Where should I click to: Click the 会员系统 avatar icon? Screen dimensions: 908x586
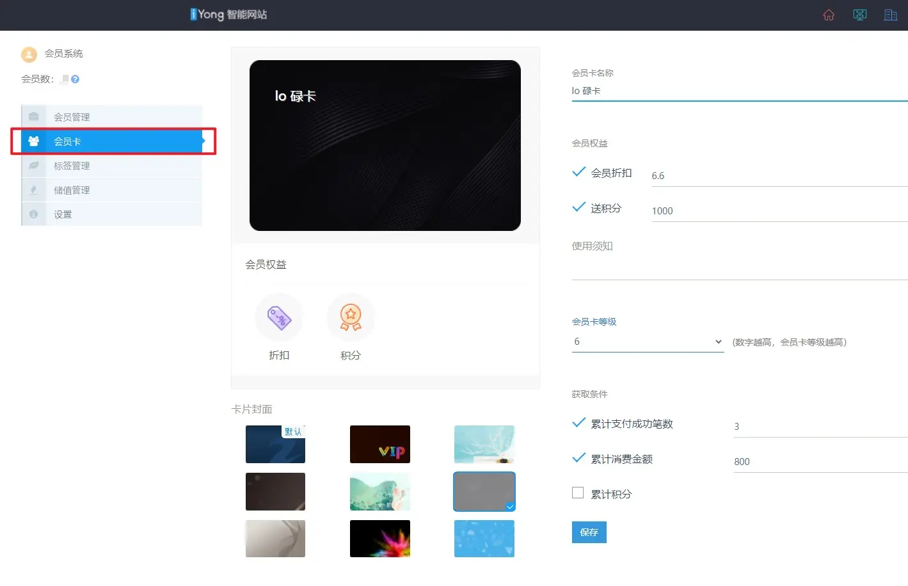tap(29, 54)
